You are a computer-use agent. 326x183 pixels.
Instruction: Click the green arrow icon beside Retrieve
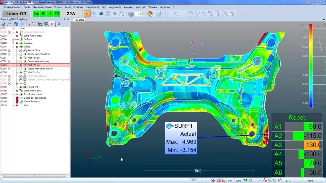pyautogui.click(x=21, y=43)
